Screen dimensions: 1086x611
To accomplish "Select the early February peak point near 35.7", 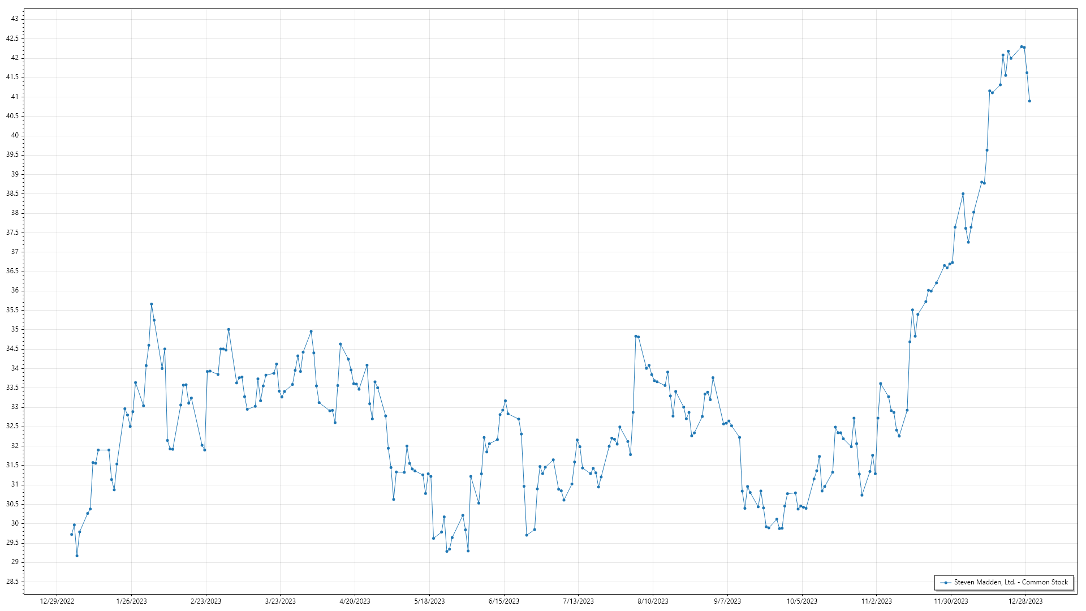I will tap(151, 304).
